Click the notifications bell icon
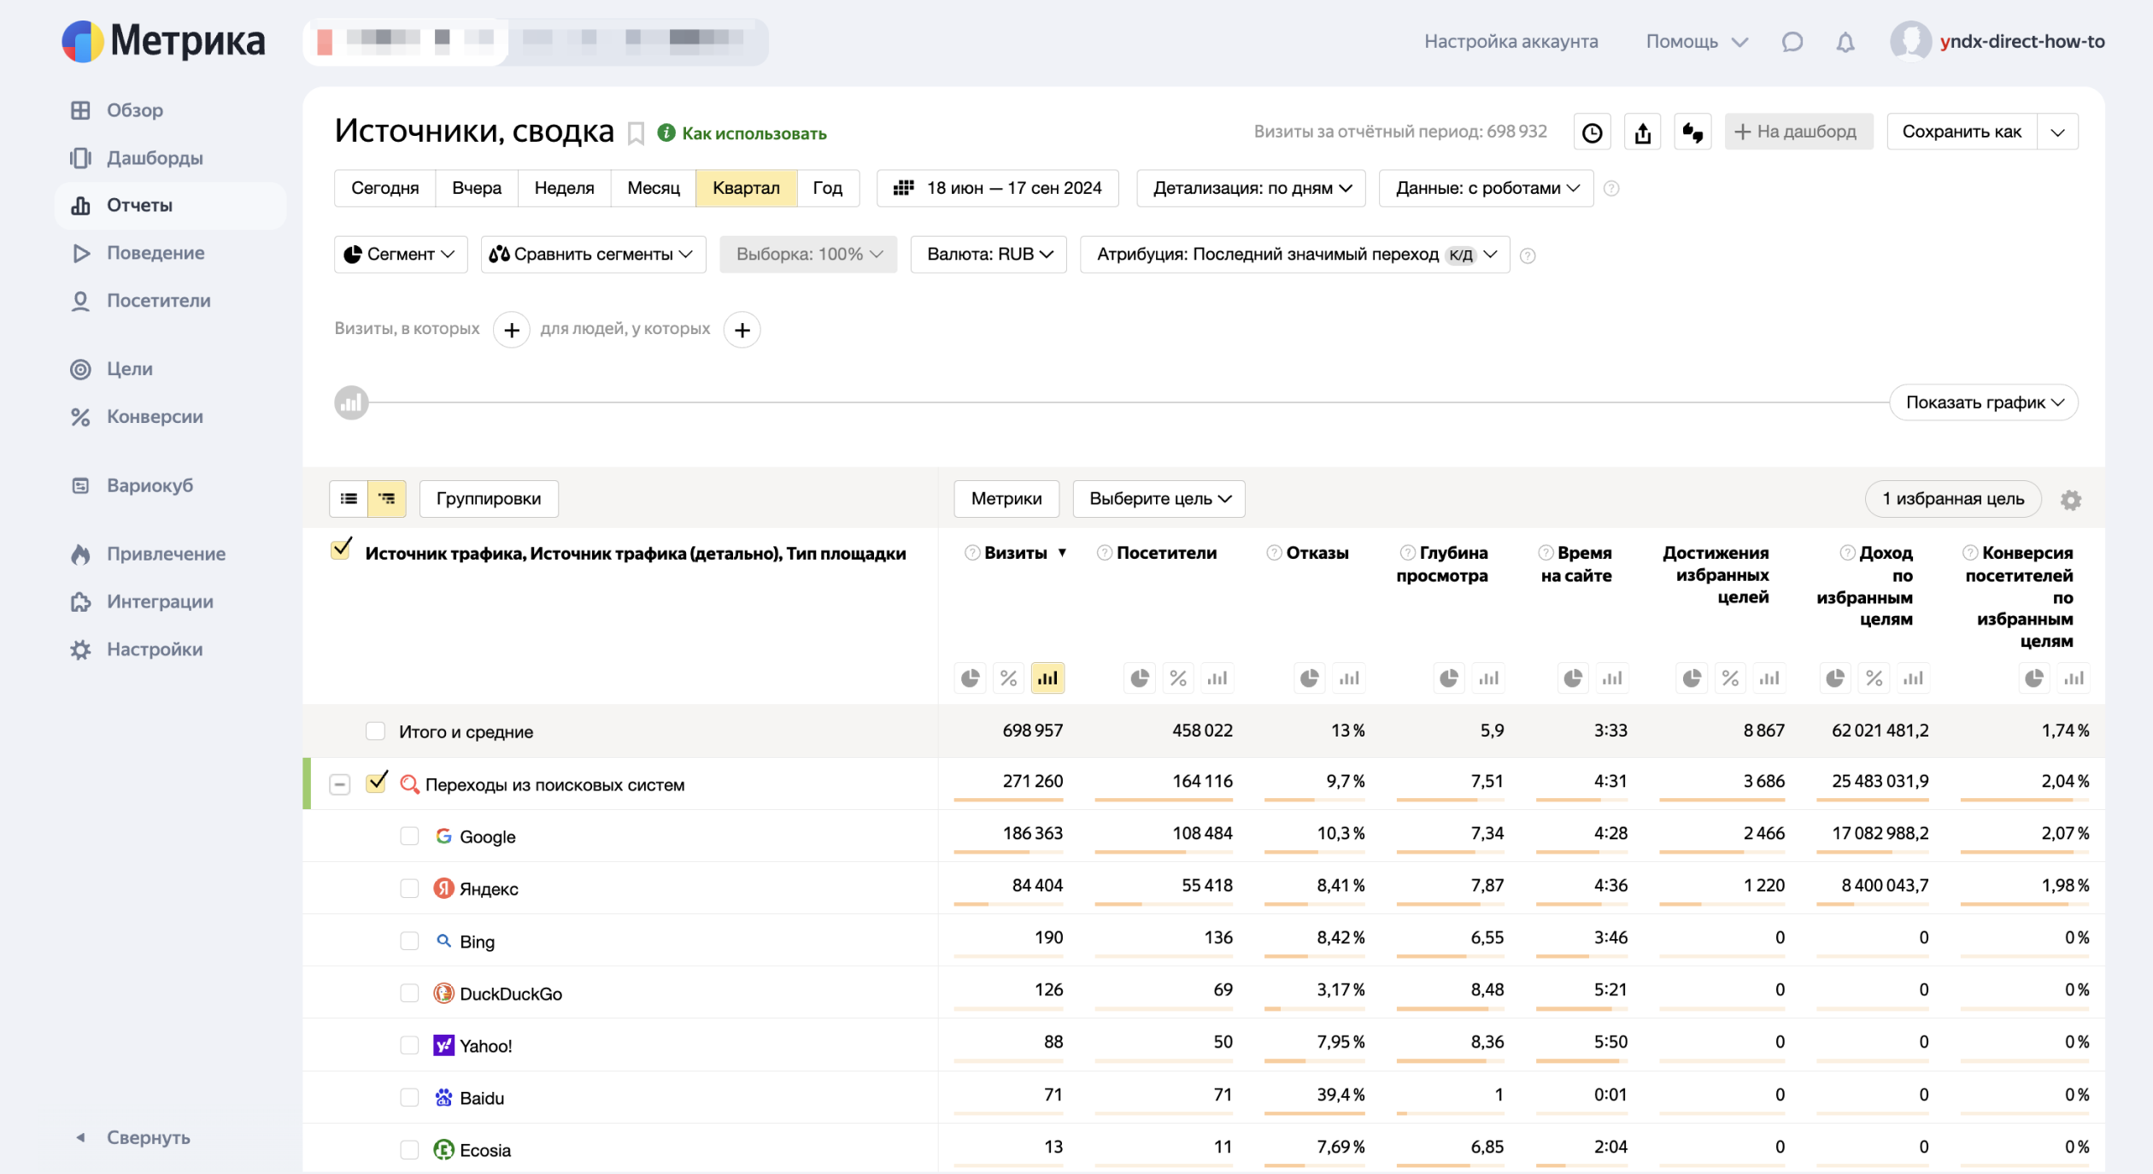This screenshot has height=1174, width=2153. pyautogui.click(x=1845, y=42)
